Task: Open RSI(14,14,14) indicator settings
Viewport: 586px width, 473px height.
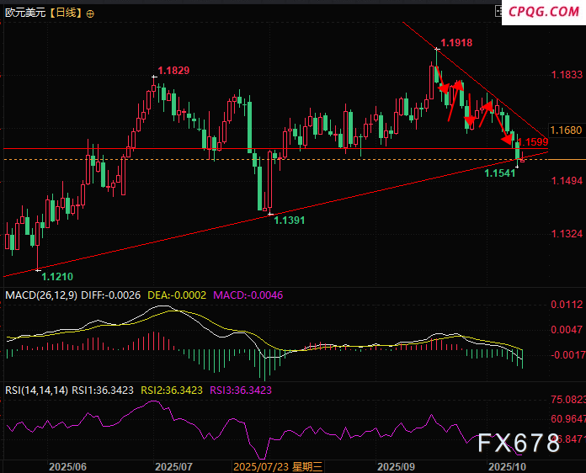Action: [x=35, y=391]
